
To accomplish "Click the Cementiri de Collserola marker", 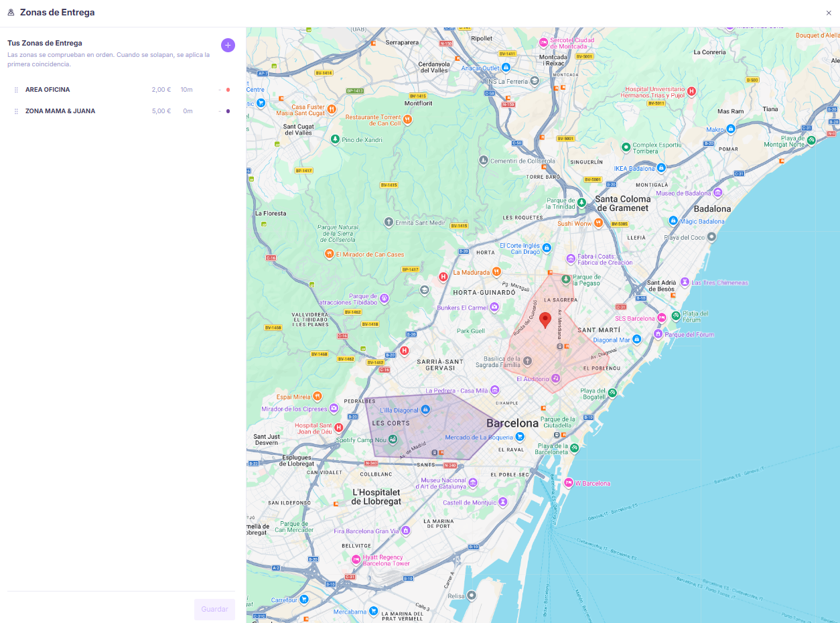I will [x=483, y=161].
